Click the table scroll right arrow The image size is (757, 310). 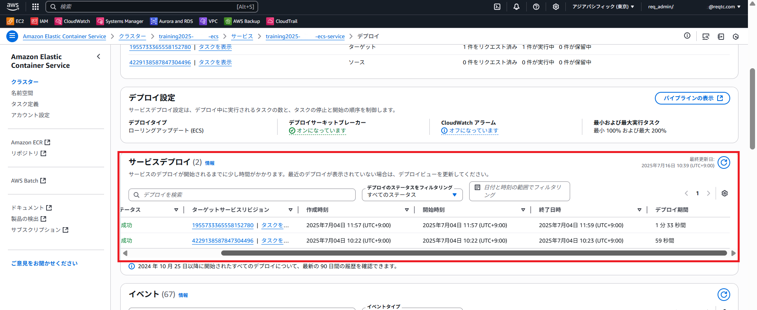(733, 253)
